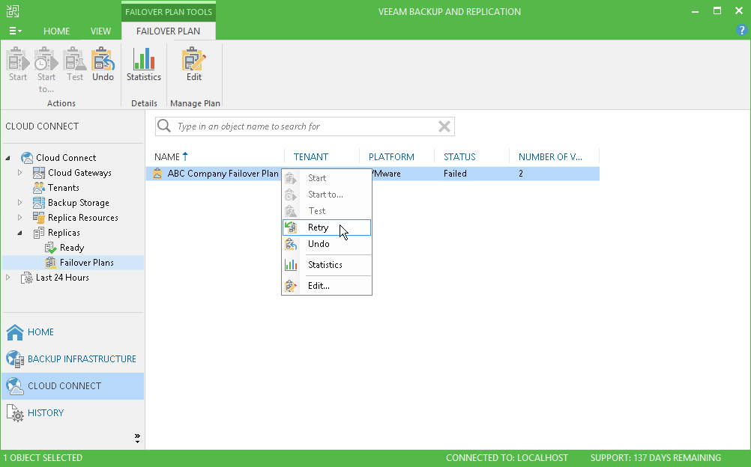Image resolution: width=751 pixels, height=467 pixels.
Task: Select the ABC Company Failover Plan name
Action: click(223, 173)
